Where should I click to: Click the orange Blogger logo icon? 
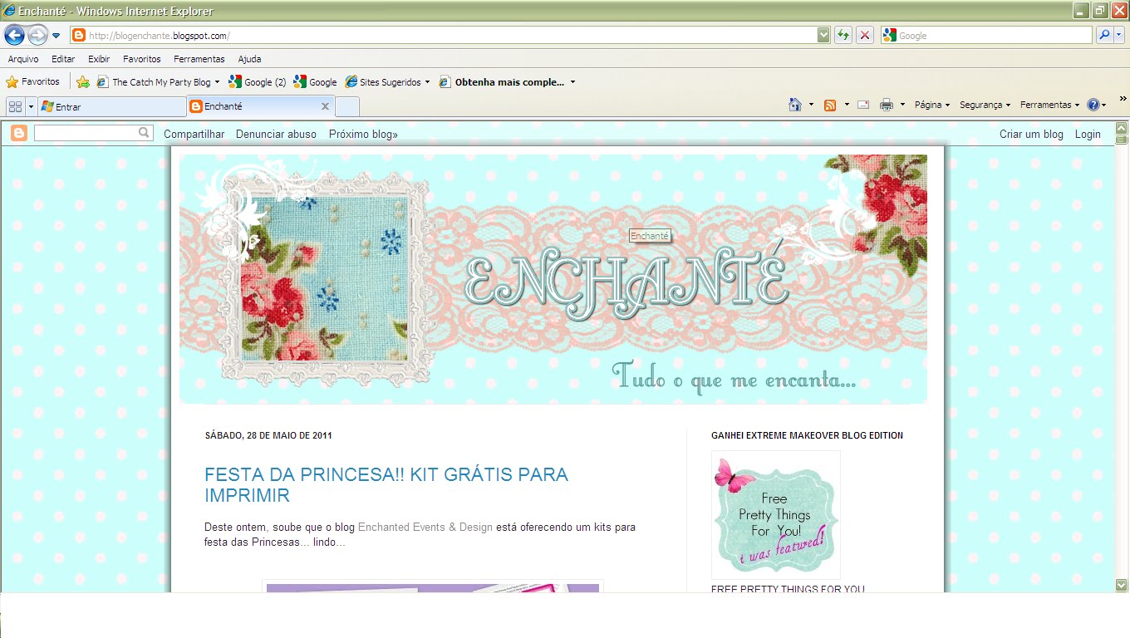click(19, 133)
